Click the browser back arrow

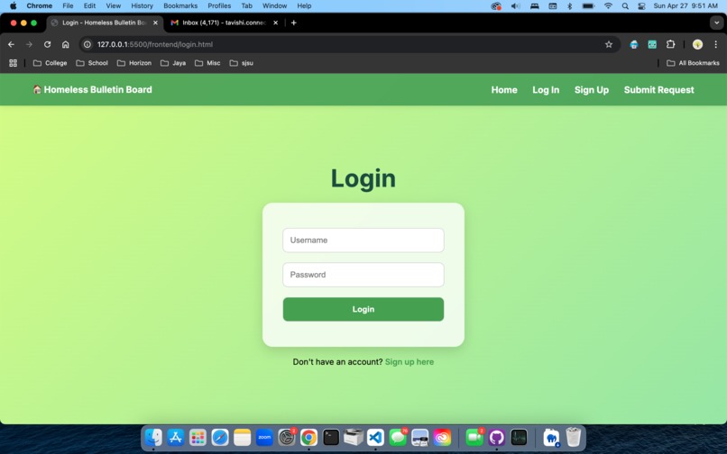point(11,44)
